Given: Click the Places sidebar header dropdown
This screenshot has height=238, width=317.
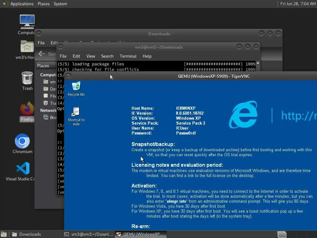Looking at the screenshot, I should coord(46,66).
